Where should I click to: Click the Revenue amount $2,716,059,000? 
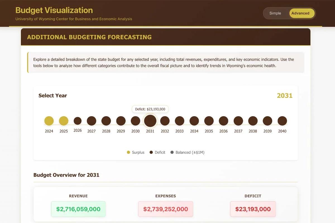coord(78,209)
